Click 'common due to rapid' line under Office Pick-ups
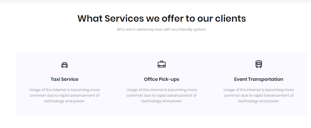Viewport: 311px width, 128px height. click(x=162, y=95)
